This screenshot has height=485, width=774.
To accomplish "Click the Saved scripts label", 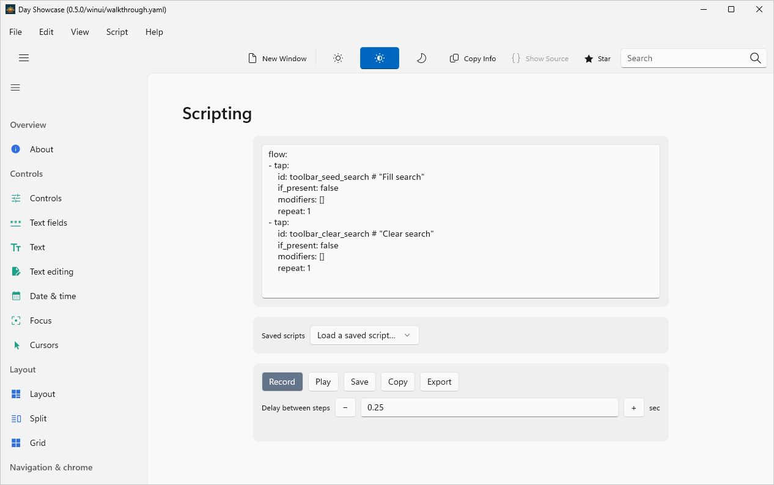I will pyautogui.click(x=283, y=336).
